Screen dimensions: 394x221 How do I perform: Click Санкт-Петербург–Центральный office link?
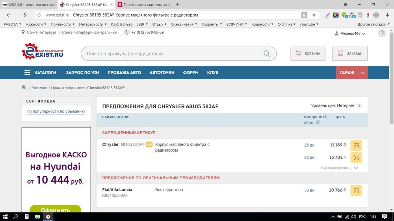(89, 32)
